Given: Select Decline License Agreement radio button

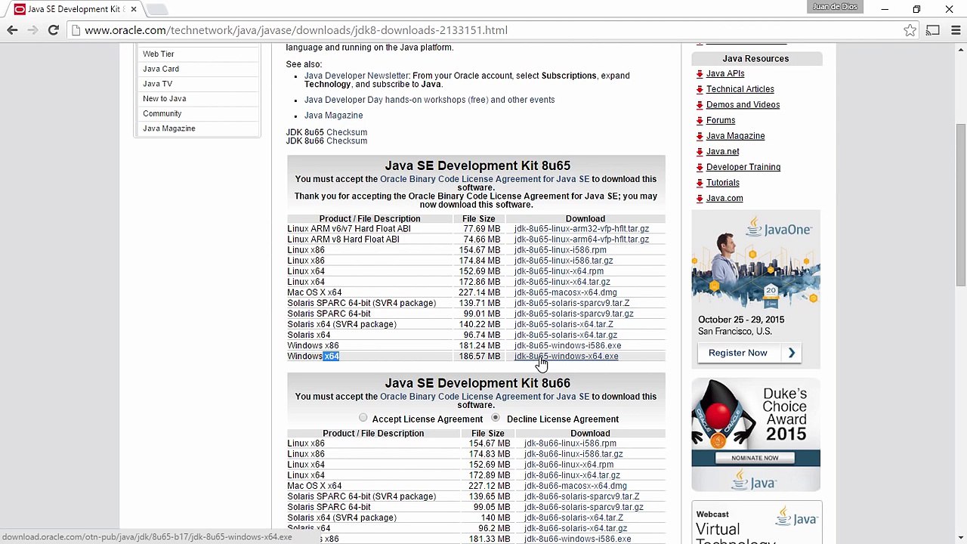Looking at the screenshot, I should 496,418.
